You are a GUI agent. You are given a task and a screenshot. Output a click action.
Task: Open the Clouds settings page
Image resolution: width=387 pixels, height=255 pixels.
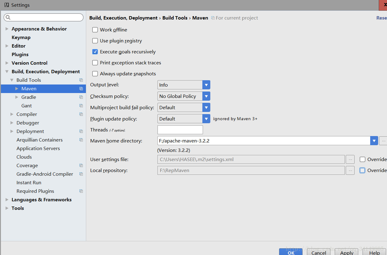pyautogui.click(x=24, y=157)
